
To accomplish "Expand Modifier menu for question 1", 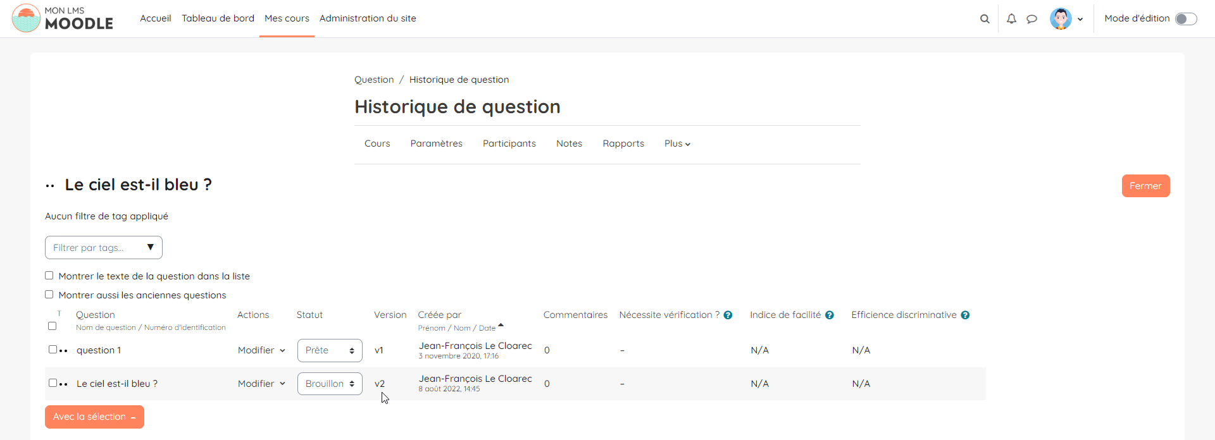I will [261, 350].
